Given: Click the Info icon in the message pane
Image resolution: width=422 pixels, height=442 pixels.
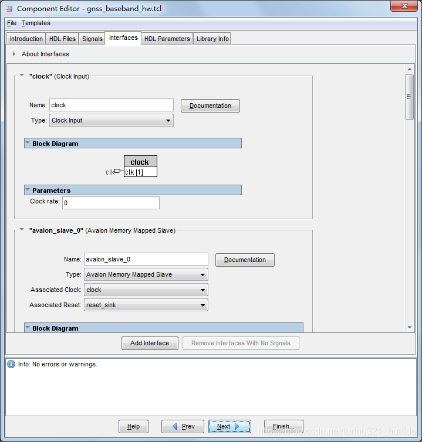Looking at the screenshot, I should pos(11,364).
